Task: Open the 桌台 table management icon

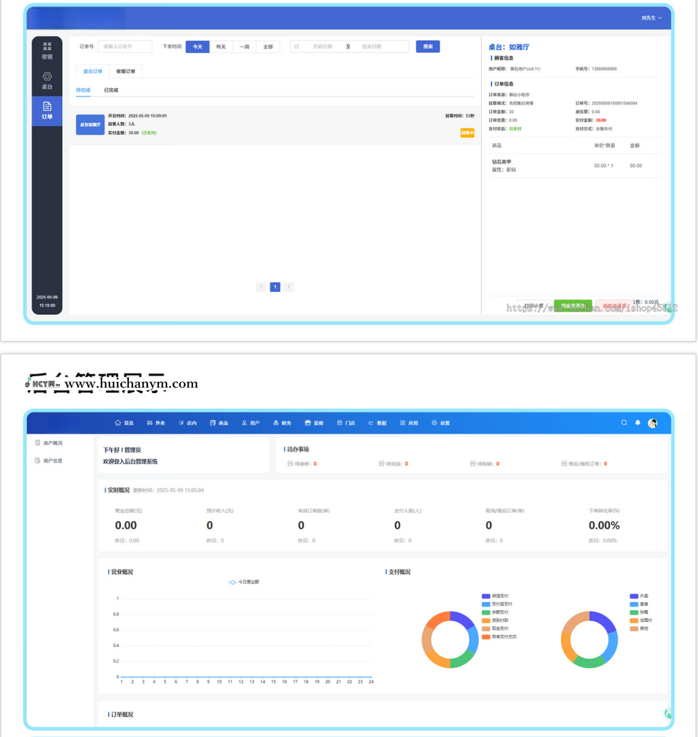Action: click(47, 80)
